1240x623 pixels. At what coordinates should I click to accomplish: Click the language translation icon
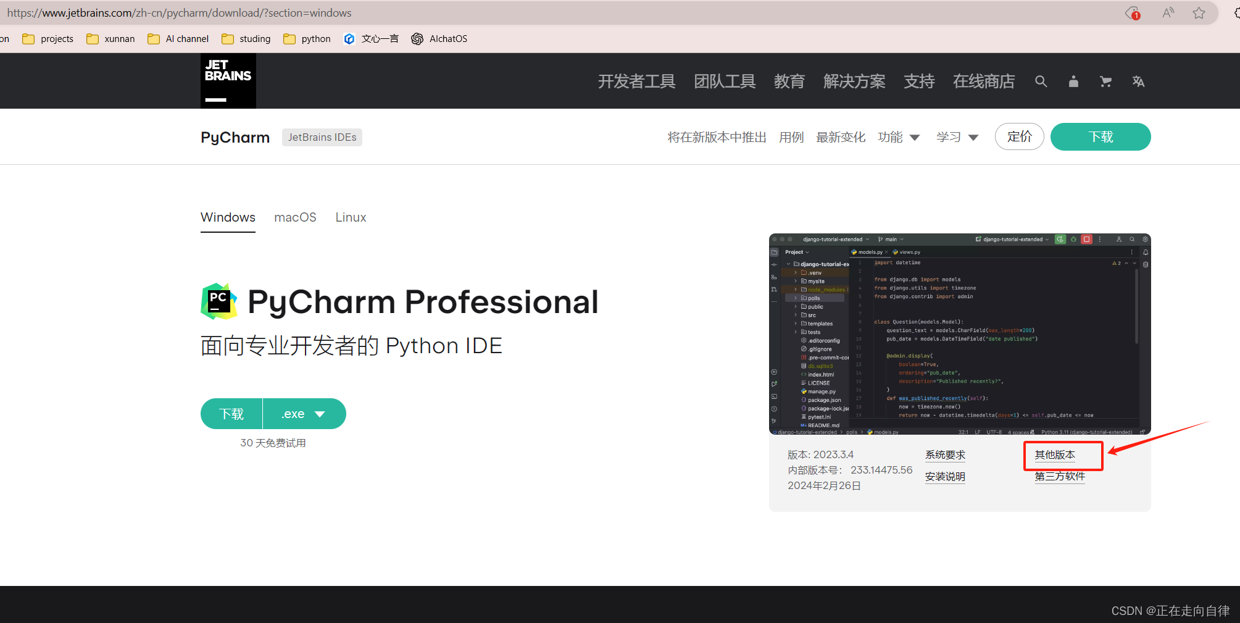pyautogui.click(x=1138, y=82)
